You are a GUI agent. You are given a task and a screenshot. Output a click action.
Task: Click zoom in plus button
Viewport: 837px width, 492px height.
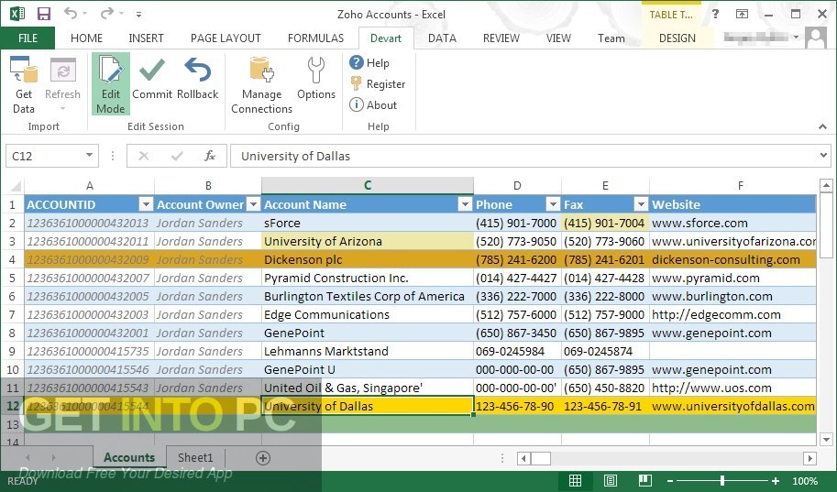point(775,481)
